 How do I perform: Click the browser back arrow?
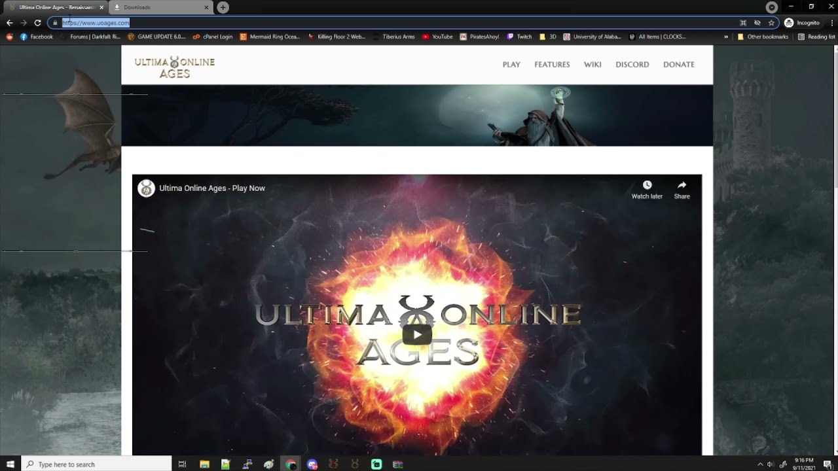[9, 22]
